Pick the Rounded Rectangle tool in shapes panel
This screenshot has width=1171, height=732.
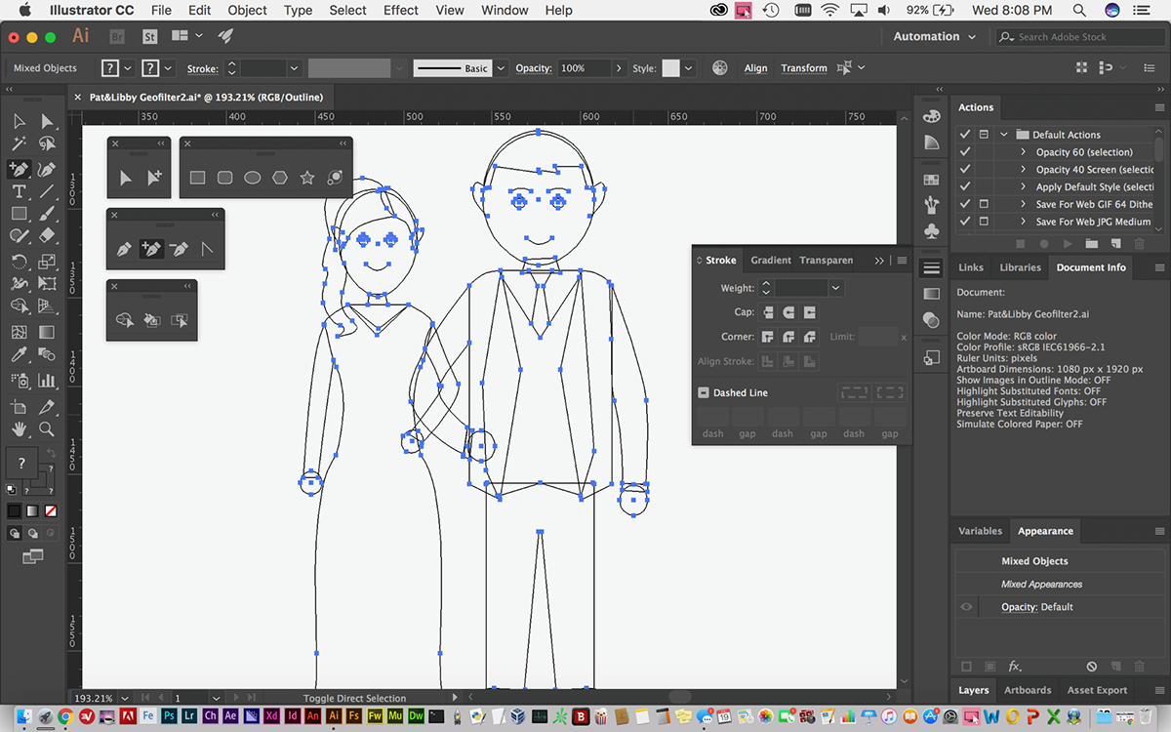coord(224,178)
